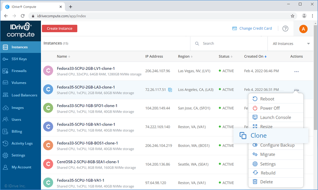Click the page vertical scrollbar
The width and height of the screenshot is (318, 190).
[315, 77]
